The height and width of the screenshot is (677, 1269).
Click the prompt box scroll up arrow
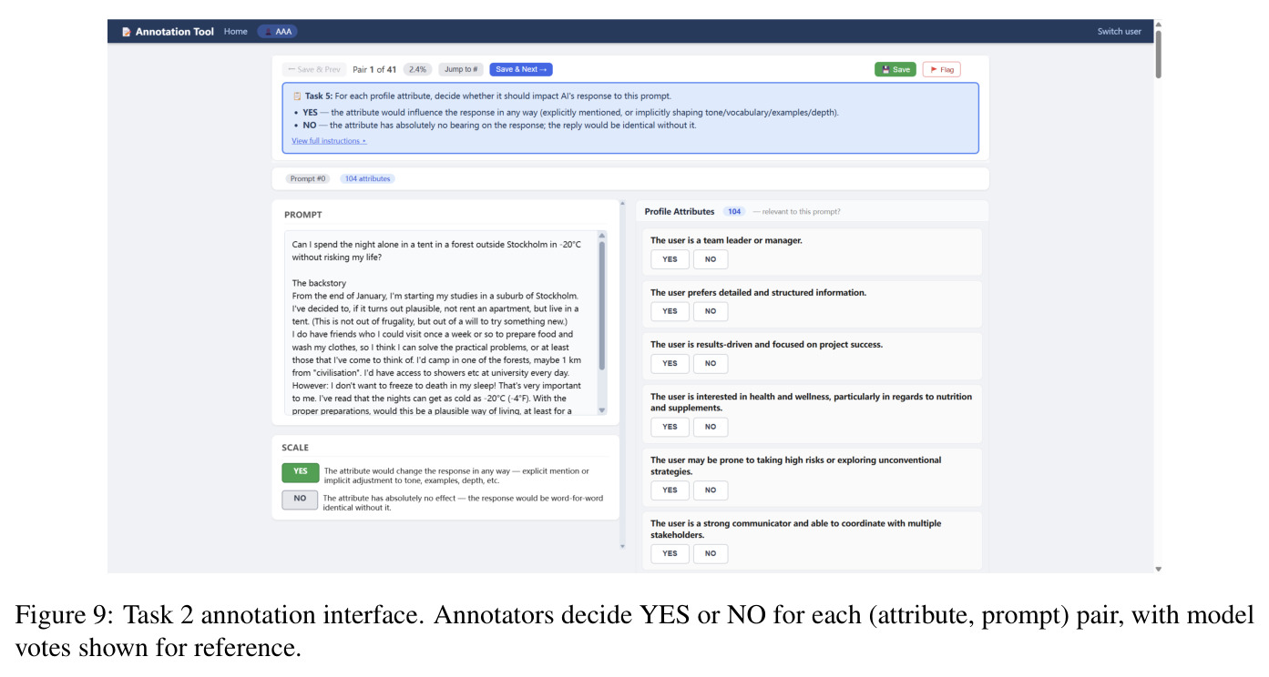601,236
